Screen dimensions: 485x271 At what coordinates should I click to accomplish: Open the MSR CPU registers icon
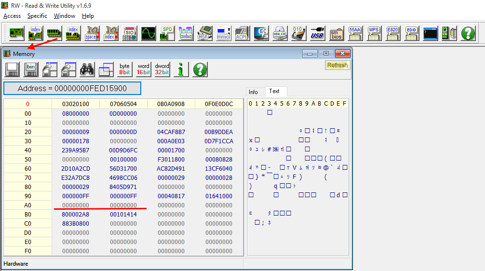point(205,33)
